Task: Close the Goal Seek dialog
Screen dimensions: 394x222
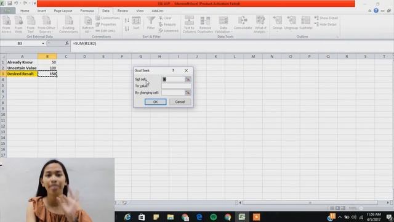Action: (186, 71)
